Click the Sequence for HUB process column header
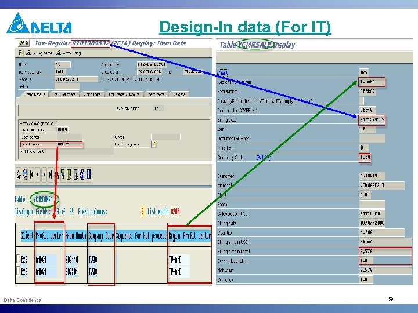The height and width of the screenshot is (313, 418). [141, 235]
